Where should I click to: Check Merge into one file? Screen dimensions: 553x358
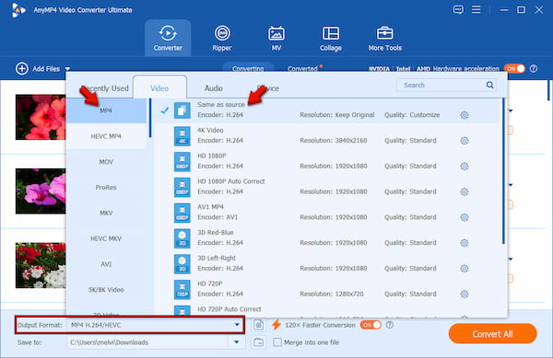pos(277,342)
